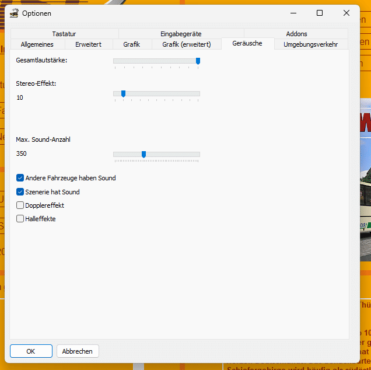
Task: Click the Geräusche tab
Action: point(247,44)
